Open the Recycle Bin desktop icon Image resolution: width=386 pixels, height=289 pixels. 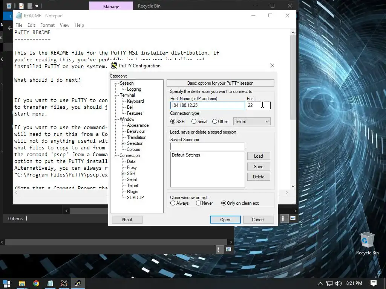(367, 244)
